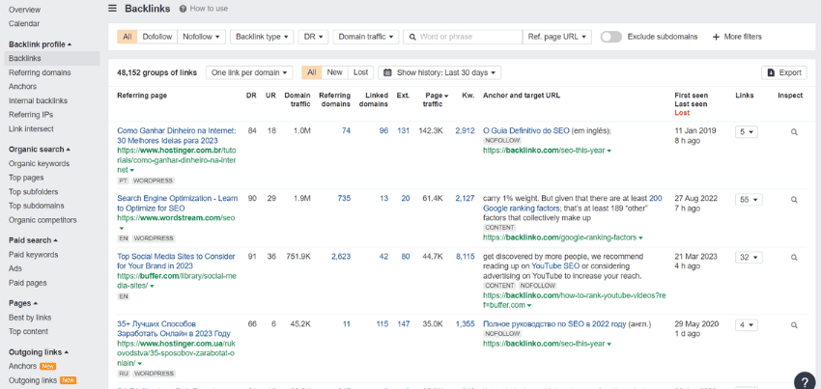Viewport: 821px width, 389px height.
Task: Click the 200 Google ranking factors anchor
Action: (573, 203)
